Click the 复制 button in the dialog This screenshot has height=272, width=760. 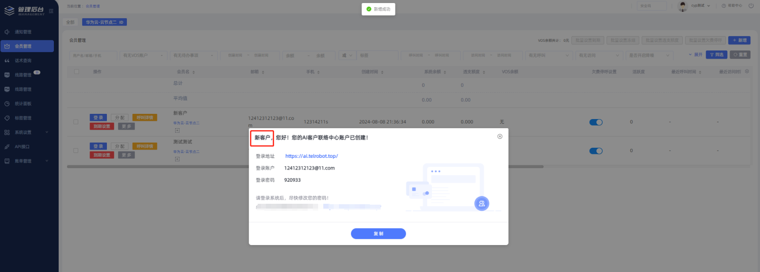(x=378, y=234)
